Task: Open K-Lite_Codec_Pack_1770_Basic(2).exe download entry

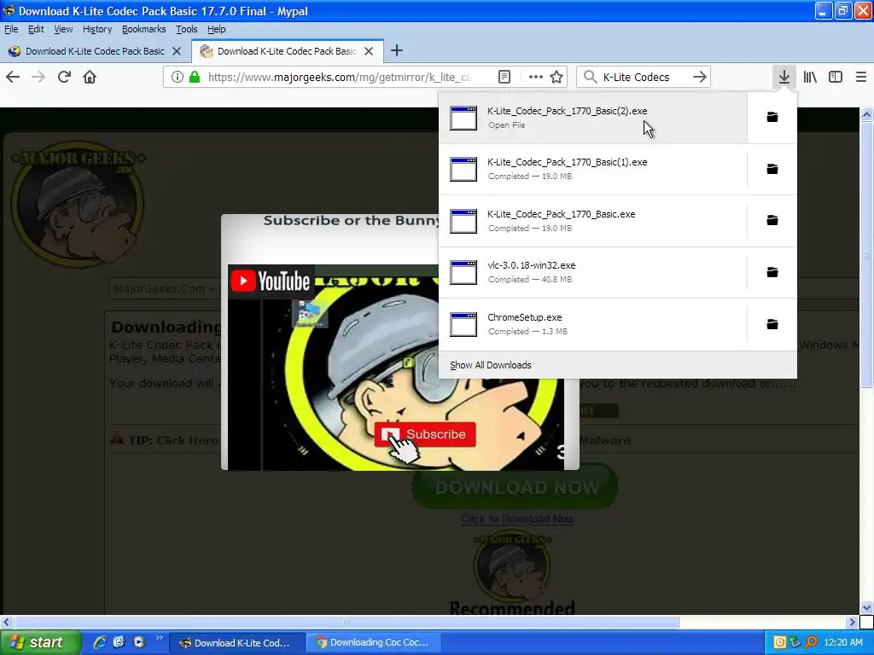Action: (593, 118)
